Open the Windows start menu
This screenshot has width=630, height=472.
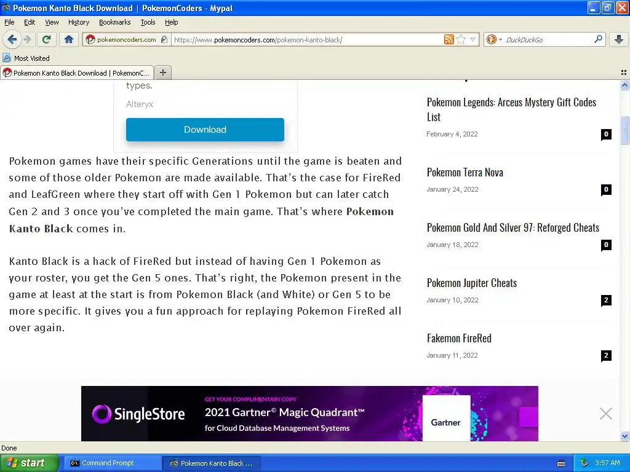coord(29,463)
